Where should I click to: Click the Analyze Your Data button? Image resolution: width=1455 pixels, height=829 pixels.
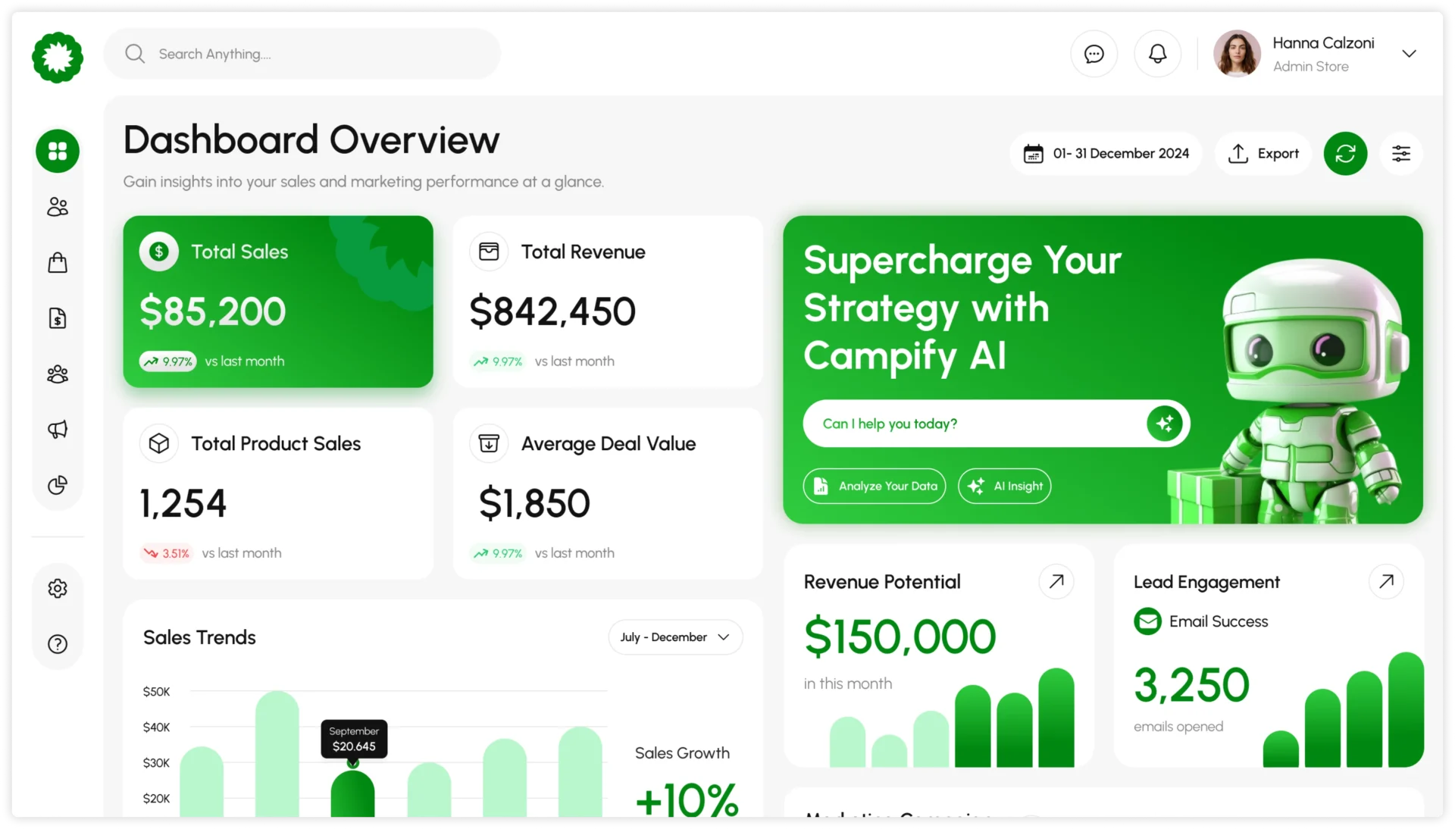pyautogui.click(x=875, y=486)
